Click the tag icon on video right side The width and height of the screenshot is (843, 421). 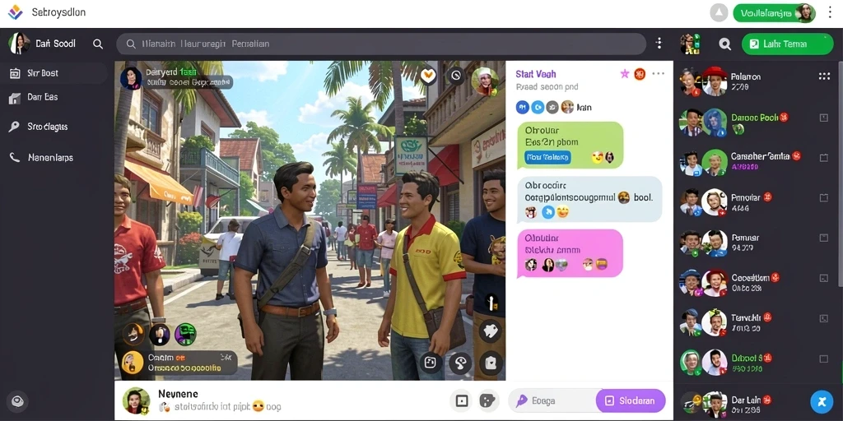pyautogui.click(x=491, y=331)
